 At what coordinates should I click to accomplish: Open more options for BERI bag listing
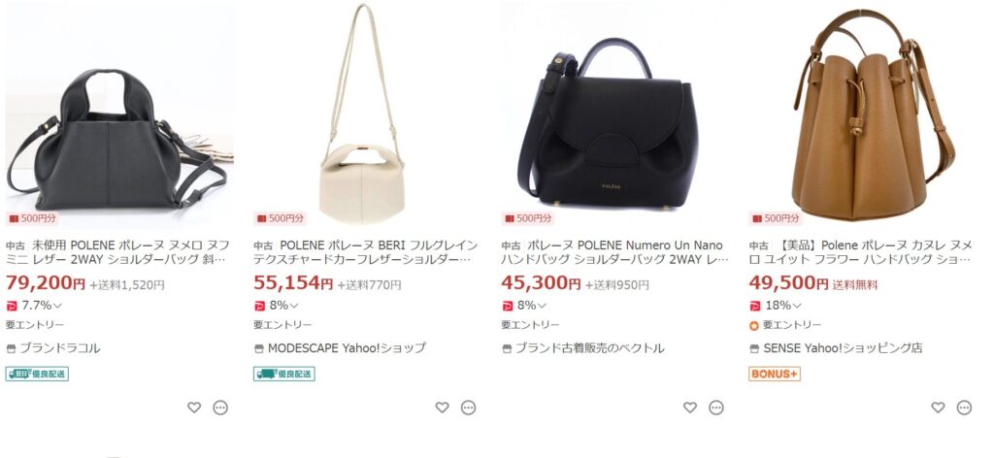tap(468, 408)
